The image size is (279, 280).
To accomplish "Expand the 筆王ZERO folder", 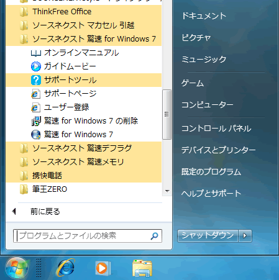I will [83, 189].
